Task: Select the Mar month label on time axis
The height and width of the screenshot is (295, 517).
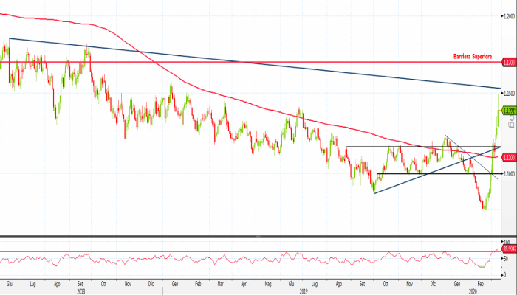Action: coord(220,284)
